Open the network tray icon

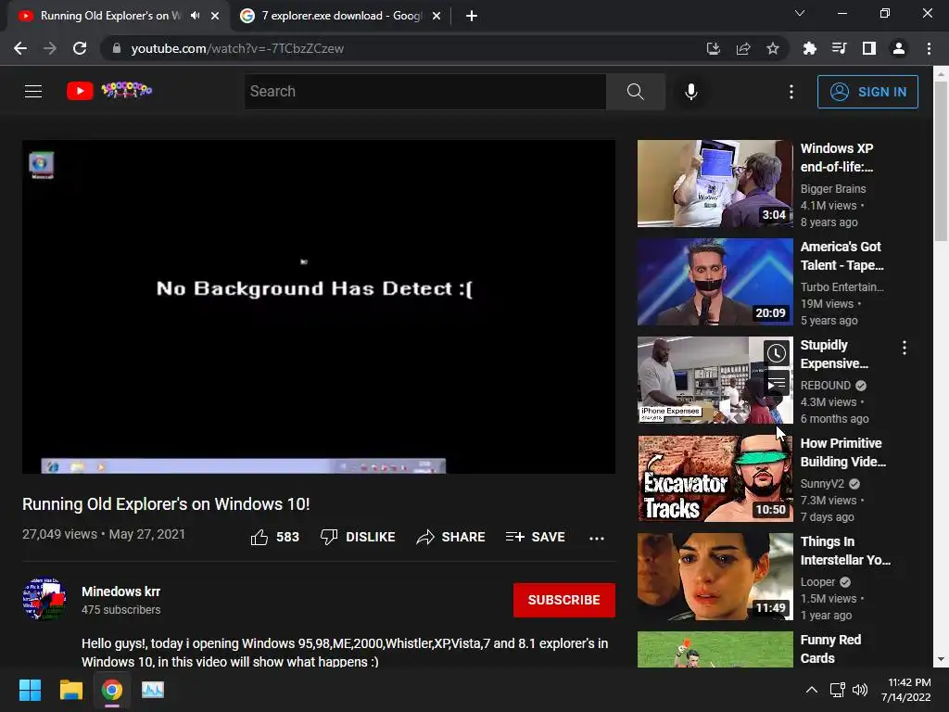[838, 690]
